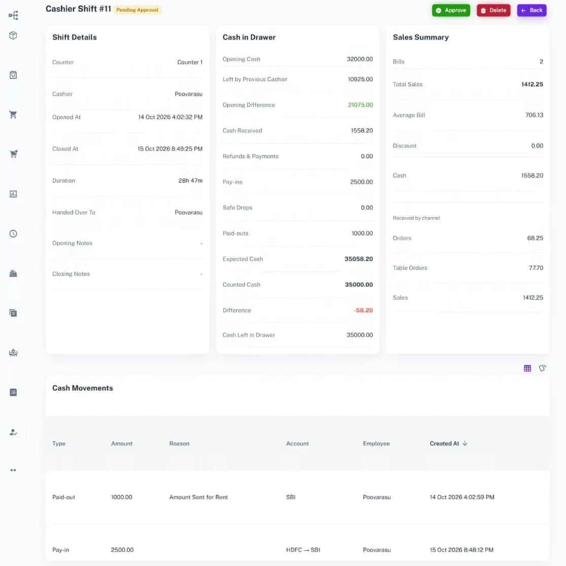Open the list document sidebar icon
The height and width of the screenshot is (566, 566).
click(x=13, y=393)
